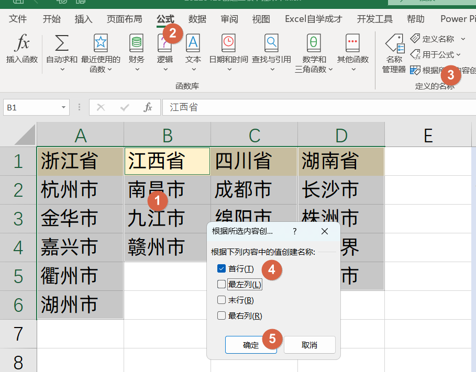The height and width of the screenshot is (372, 476).
Task: Select row 7 header
Action: tap(18, 333)
